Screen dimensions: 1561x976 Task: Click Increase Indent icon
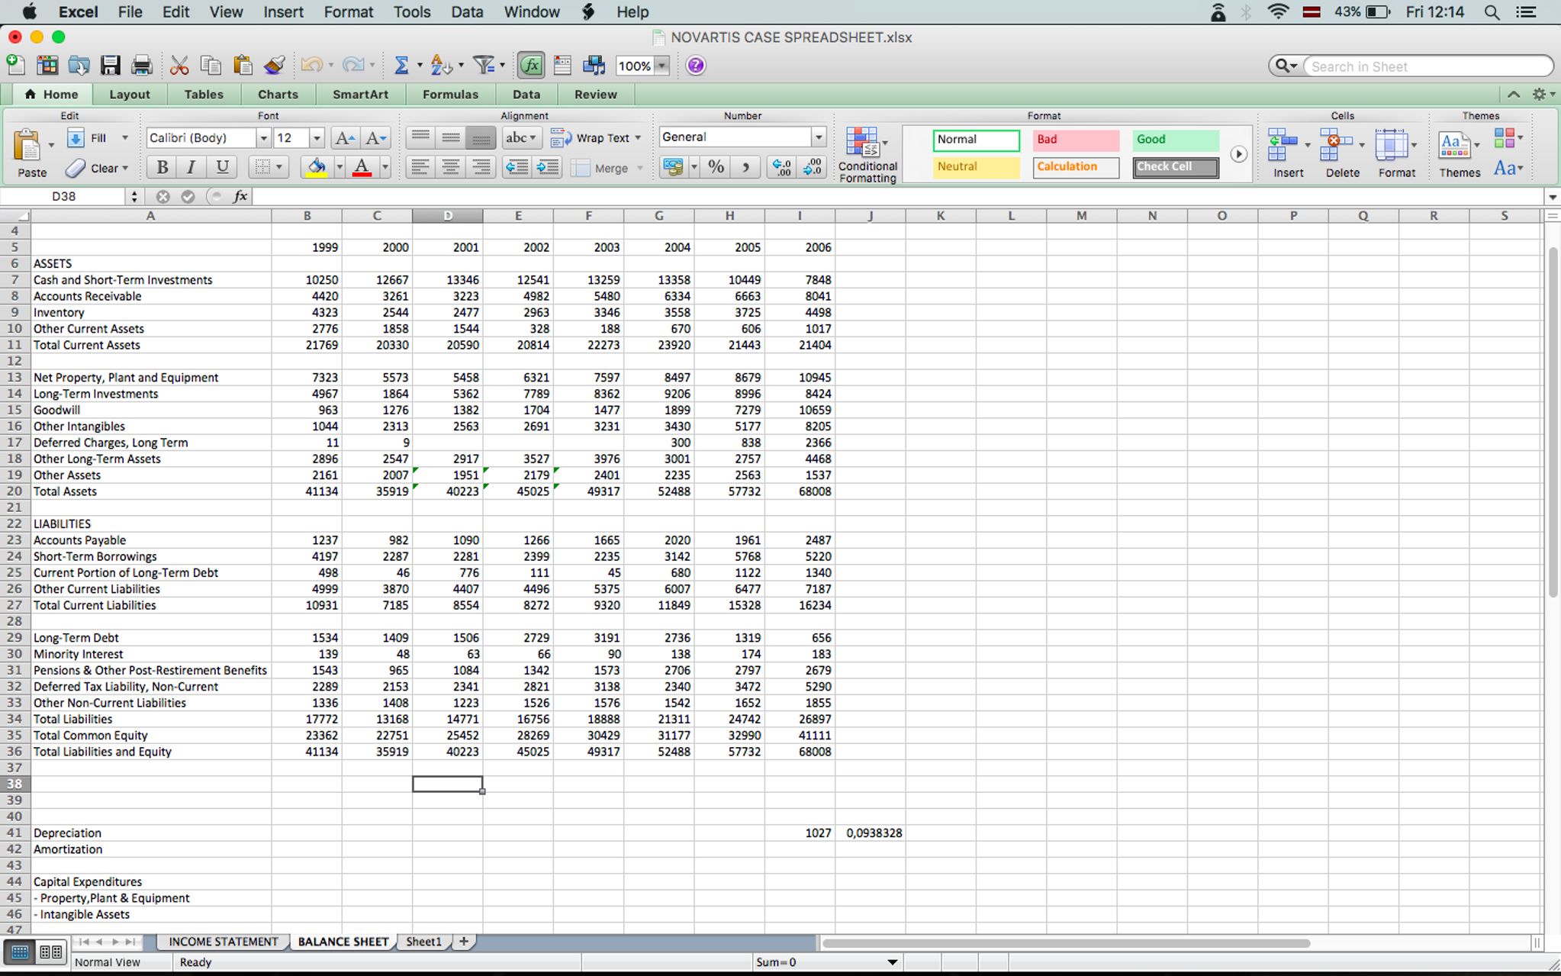coord(548,167)
